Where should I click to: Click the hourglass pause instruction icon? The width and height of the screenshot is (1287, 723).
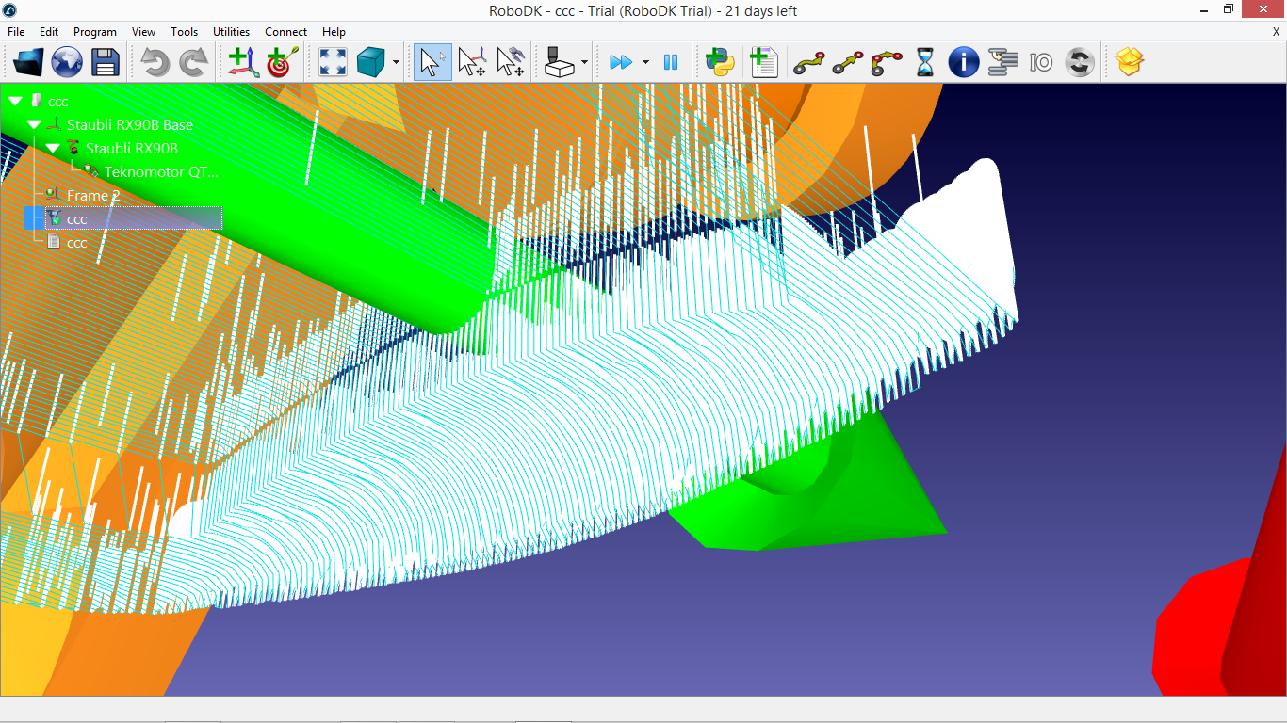pos(925,63)
